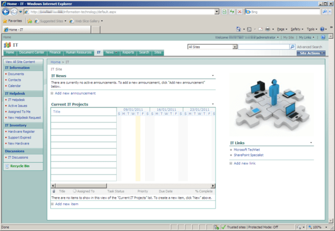Refresh the page with the green arrows icon
The height and width of the screenshot is (231, 335).
[232, 12]
